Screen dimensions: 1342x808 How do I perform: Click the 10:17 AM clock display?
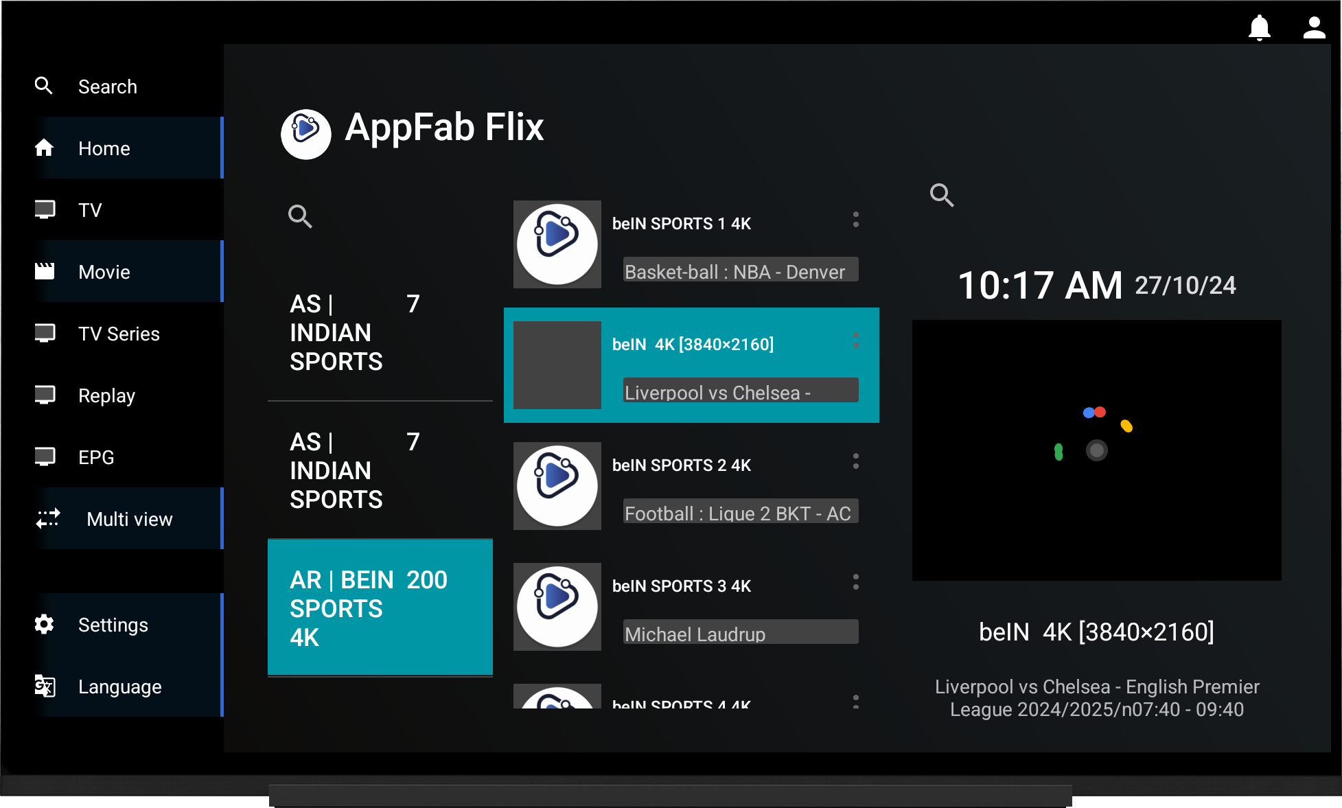tap(1040, 285)
